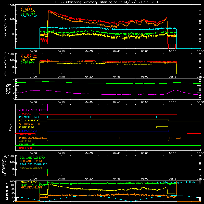
Task: Click the Flags panel axis title
Action: pos(10,127)
